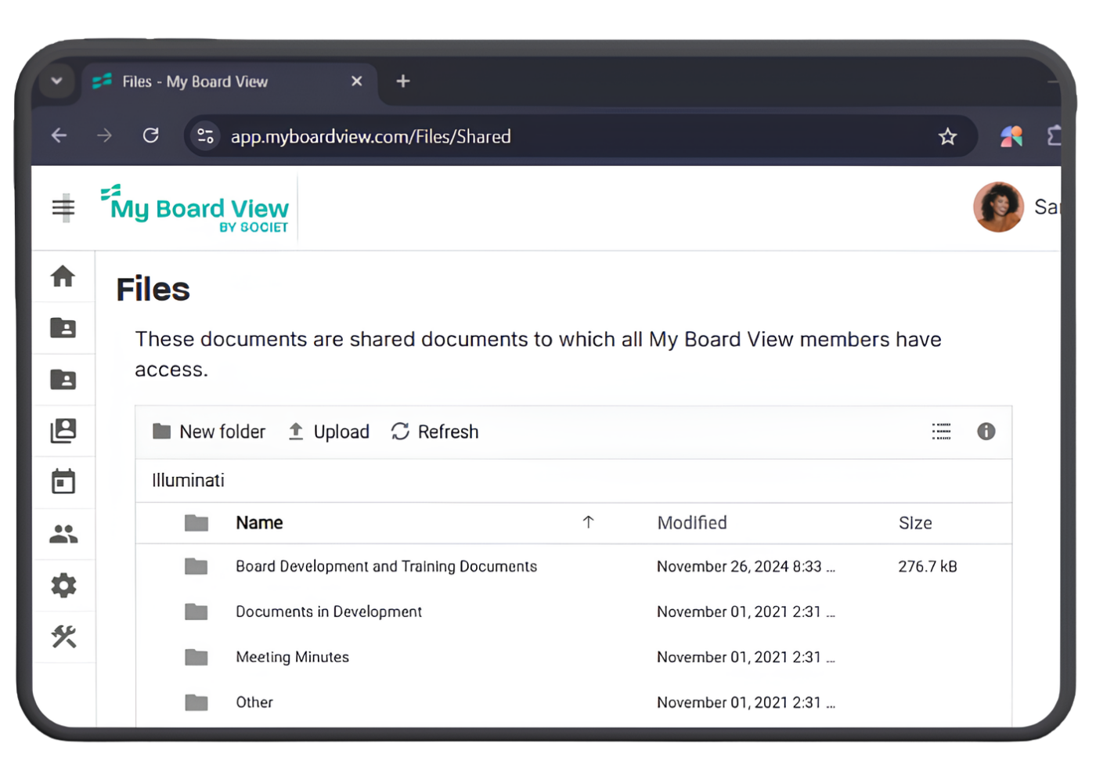Open Board Development and Training Documents folder
1096x783 pixels.
click(x=387, y=566)
